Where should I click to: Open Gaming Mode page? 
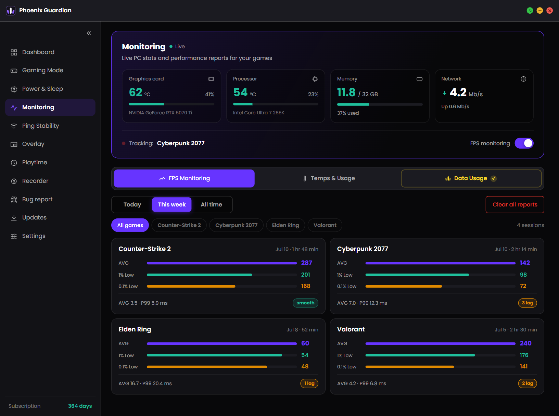click(x=50, y=70)
